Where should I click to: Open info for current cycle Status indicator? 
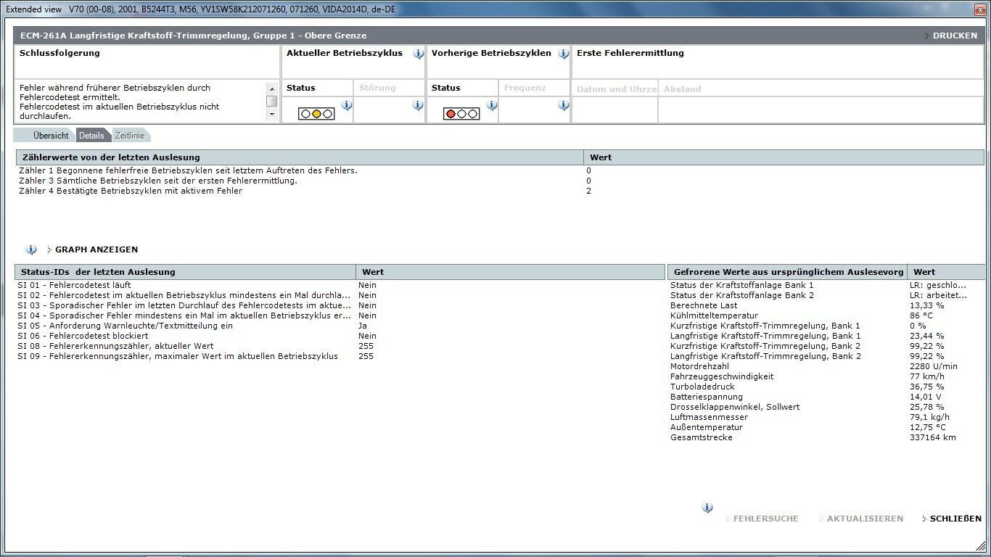347,106
